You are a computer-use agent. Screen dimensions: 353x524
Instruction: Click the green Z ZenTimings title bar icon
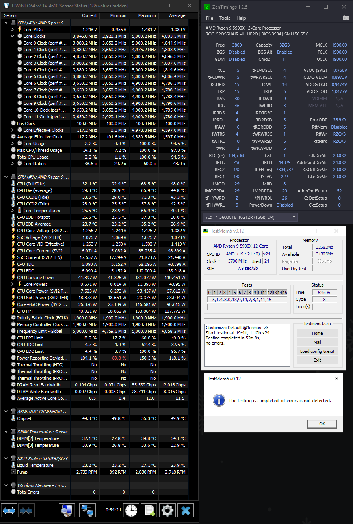(208, 7)
